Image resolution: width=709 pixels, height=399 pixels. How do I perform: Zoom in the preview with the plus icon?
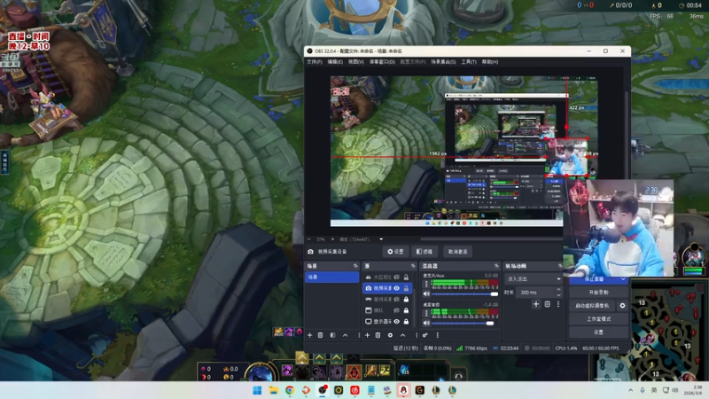pyautogui.click(x=333, y=239)
